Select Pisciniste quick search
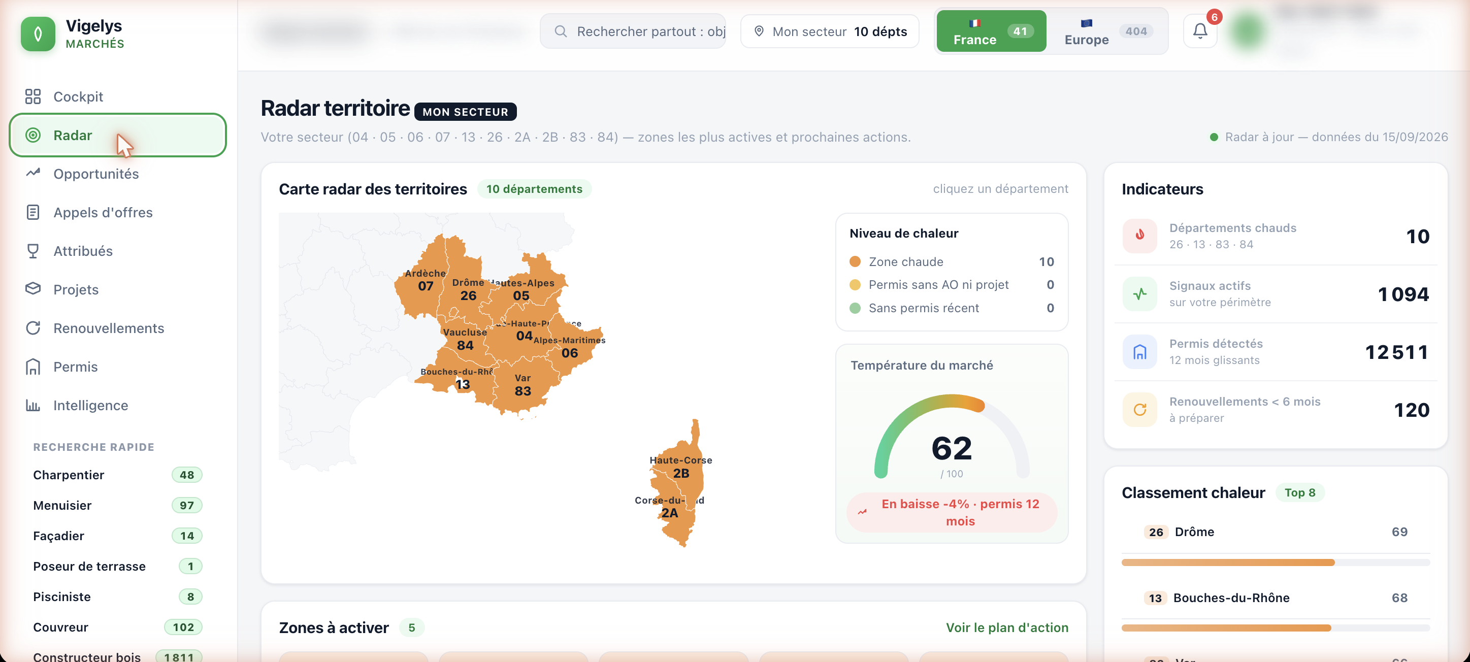The image size is (1470, 662). pos(118,597)
